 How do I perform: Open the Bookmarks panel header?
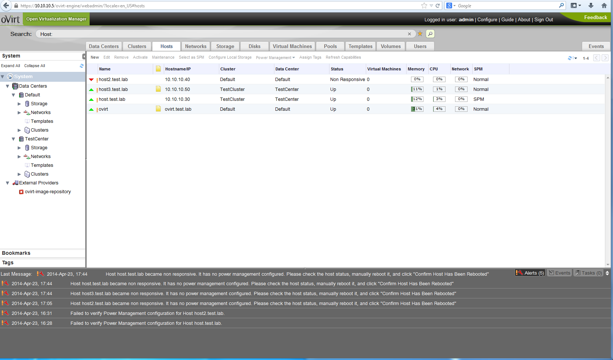coord(43,253)
